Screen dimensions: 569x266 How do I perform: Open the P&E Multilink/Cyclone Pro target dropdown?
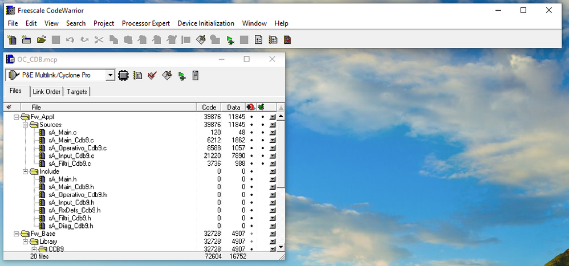click(110, 75)
